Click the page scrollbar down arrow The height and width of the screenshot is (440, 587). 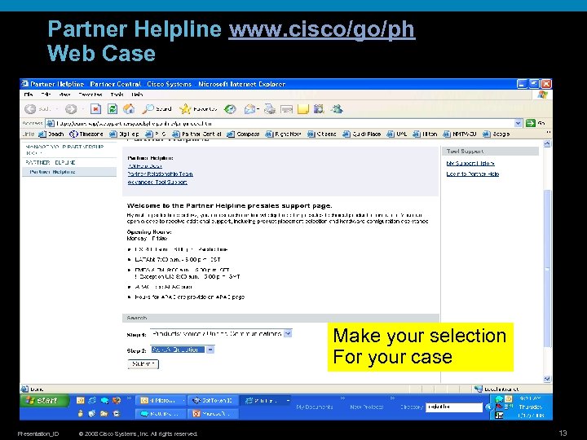pos(547,379)
